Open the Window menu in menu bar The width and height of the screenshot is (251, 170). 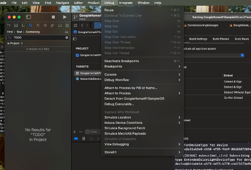coord(144,3)
